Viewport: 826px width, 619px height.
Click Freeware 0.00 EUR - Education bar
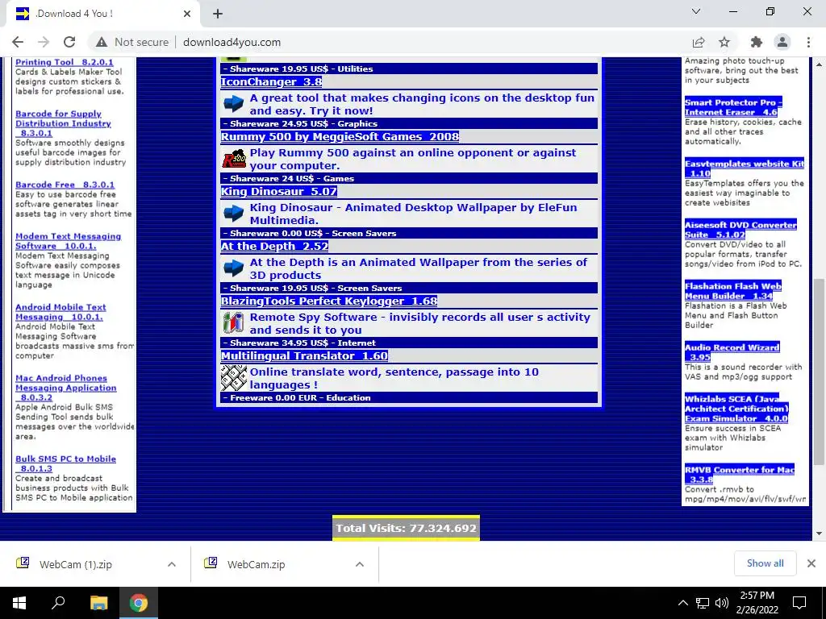pyautogui.click(x=409, y=397)
